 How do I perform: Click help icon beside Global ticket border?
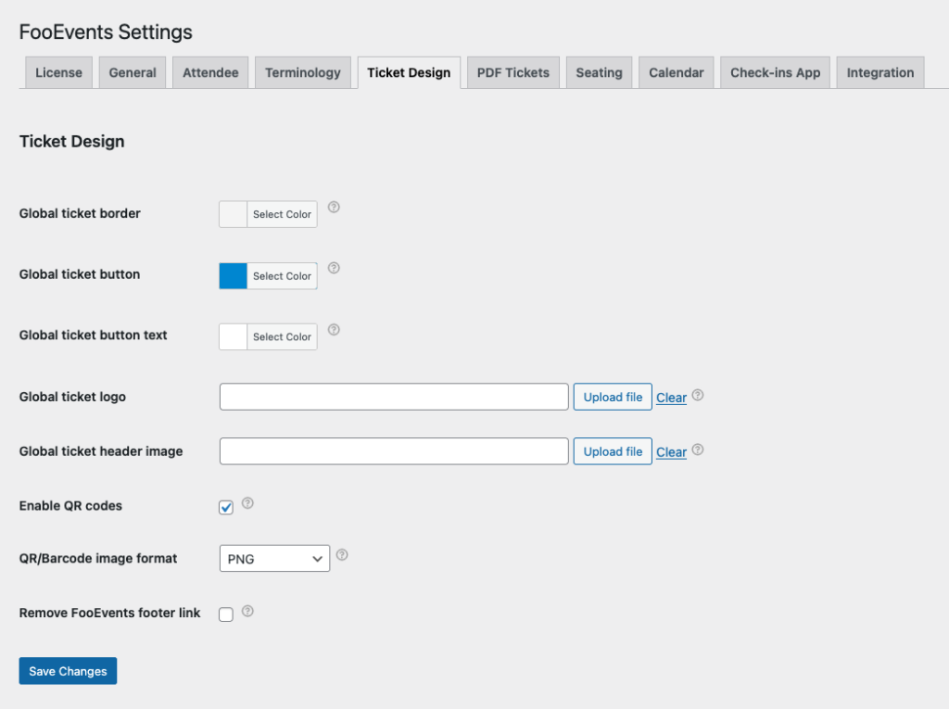click(334, 208)
